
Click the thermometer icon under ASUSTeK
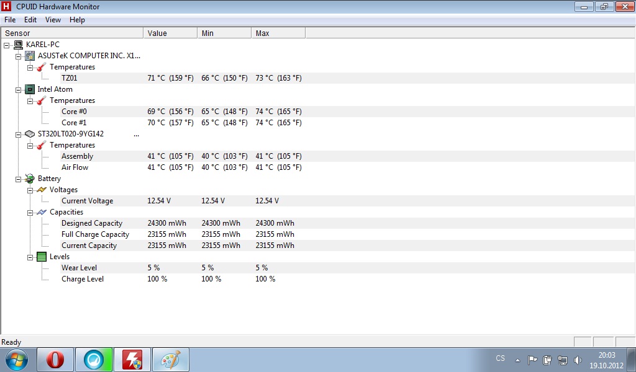click(x=42, y=67)
